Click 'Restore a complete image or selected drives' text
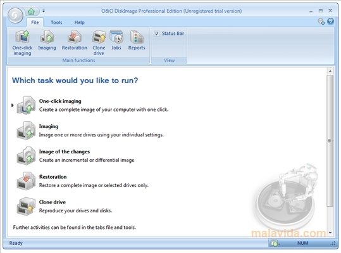The image size is (341, 253). 94,185
